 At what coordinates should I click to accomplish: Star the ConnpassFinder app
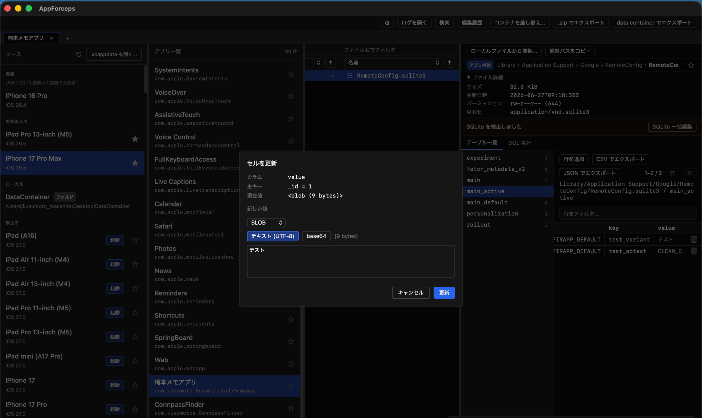[291, 408]
